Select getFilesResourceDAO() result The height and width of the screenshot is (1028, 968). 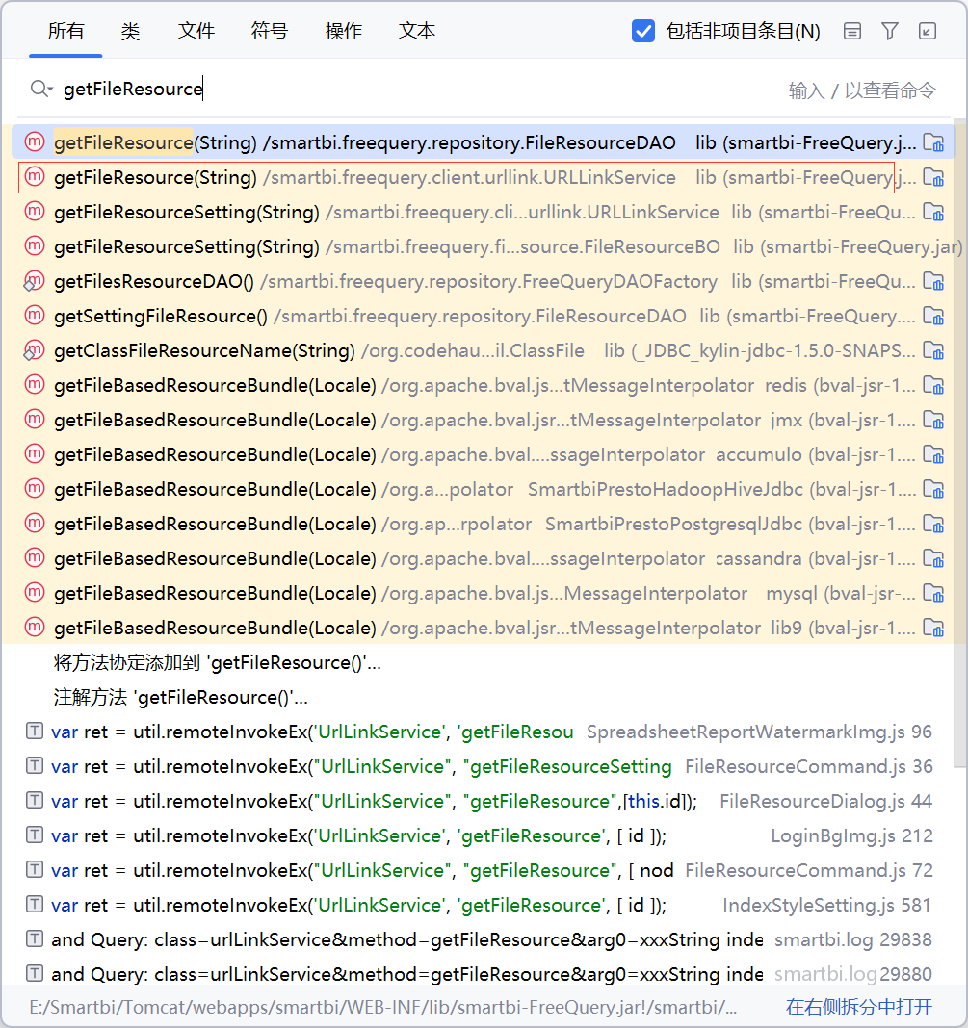[482, 281]
